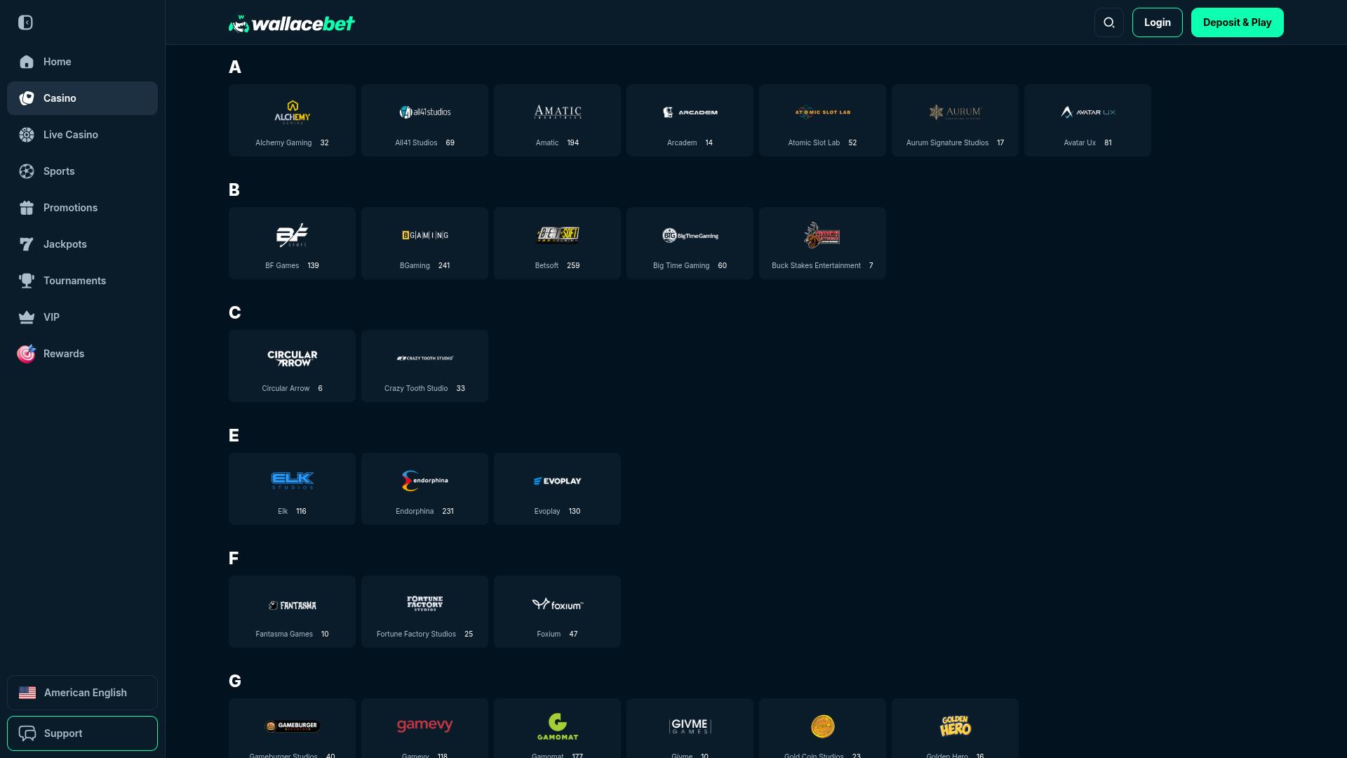Select the Avatar Ux provider card

pyautogui.click(x=1087, y=120)
